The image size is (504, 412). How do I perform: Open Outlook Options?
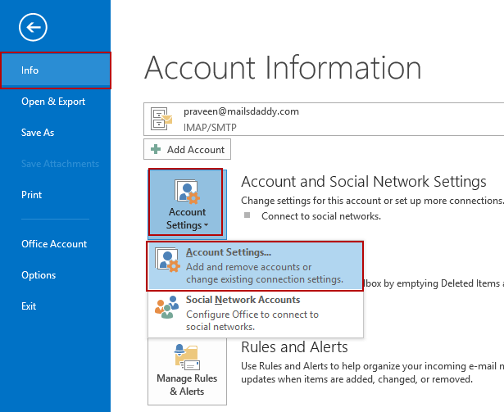pos(39,275)
